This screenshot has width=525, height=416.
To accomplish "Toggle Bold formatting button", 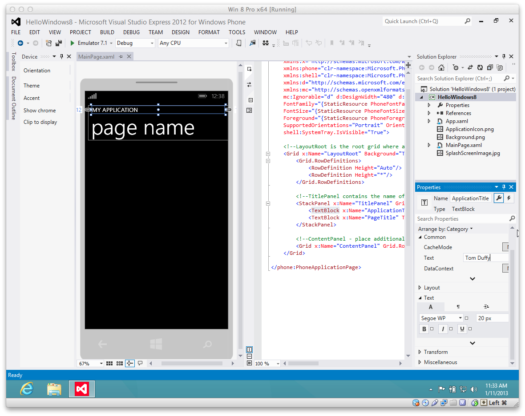I will [x=424, y=329].
